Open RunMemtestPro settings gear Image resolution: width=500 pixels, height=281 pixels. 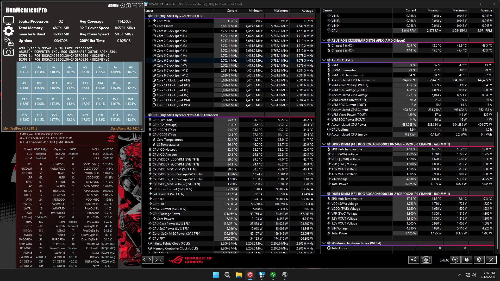pyautogui.click(x=9, y=31)
